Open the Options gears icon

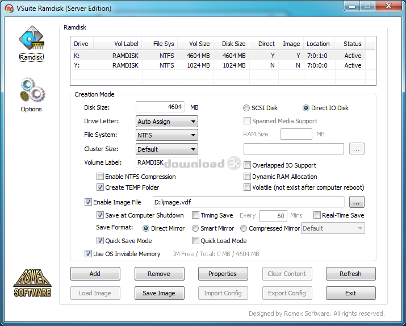tap(31, 91)
